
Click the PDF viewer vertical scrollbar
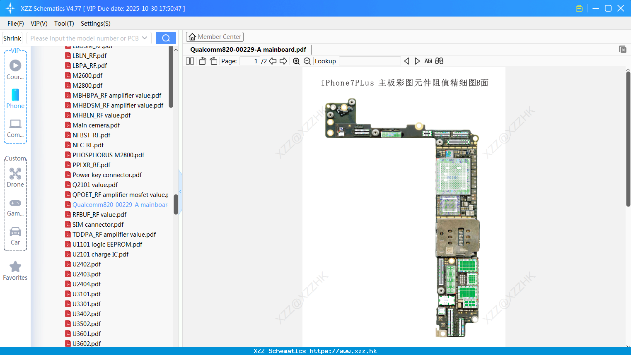pos(628,139)
